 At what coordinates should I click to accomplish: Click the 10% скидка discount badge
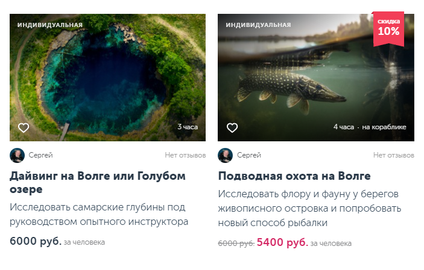coord(388,29)
